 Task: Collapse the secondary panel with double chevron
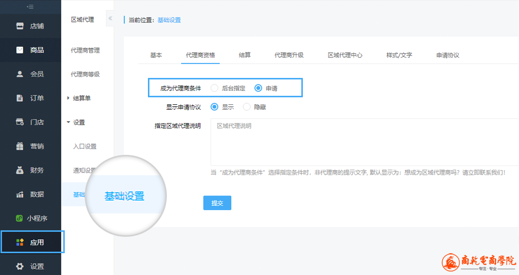(110, 19)
